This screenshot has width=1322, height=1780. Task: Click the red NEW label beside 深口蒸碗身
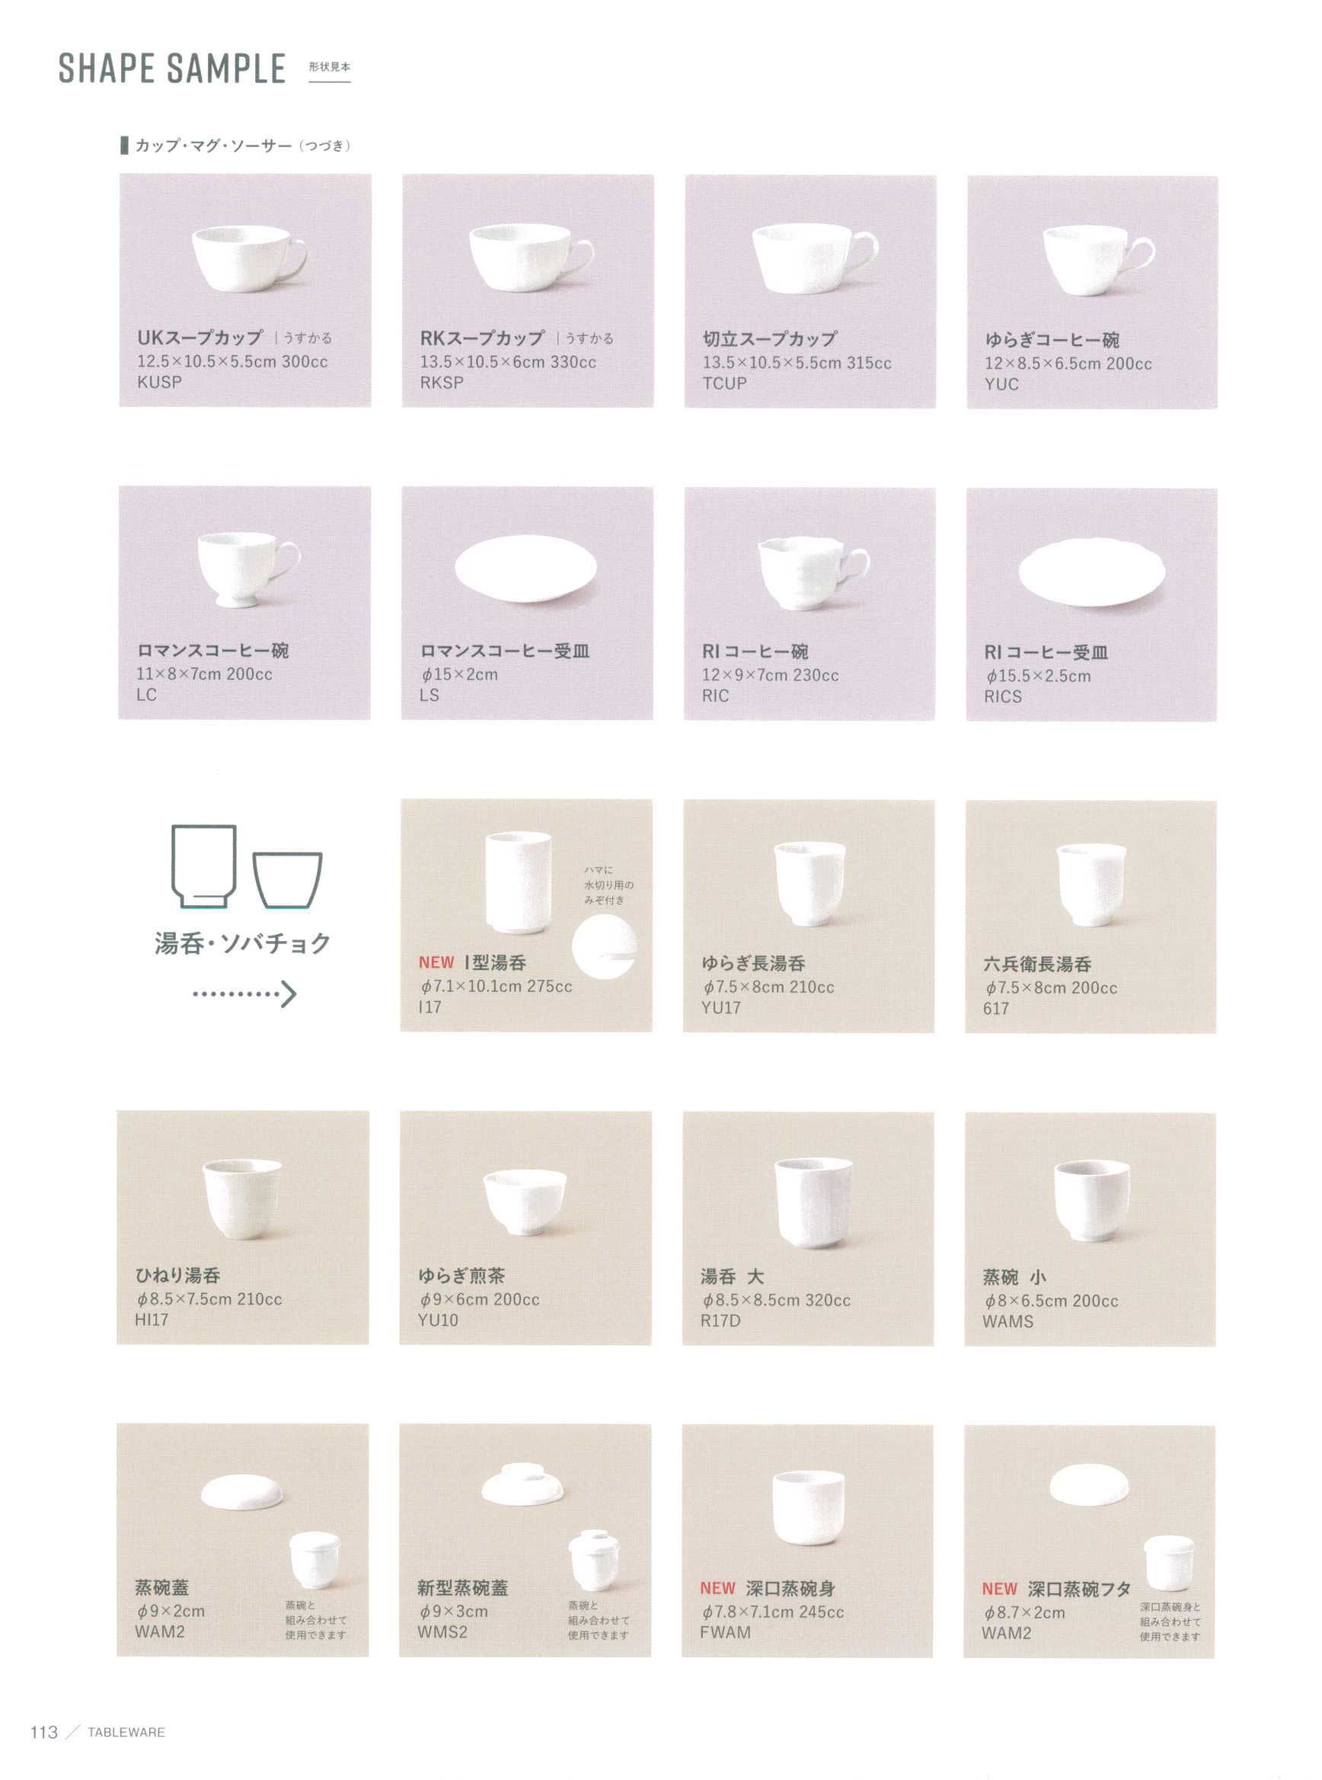click(717, 1588)
